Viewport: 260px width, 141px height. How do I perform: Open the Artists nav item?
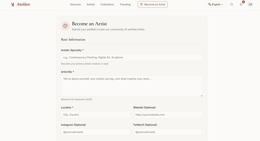coord(91,5)
